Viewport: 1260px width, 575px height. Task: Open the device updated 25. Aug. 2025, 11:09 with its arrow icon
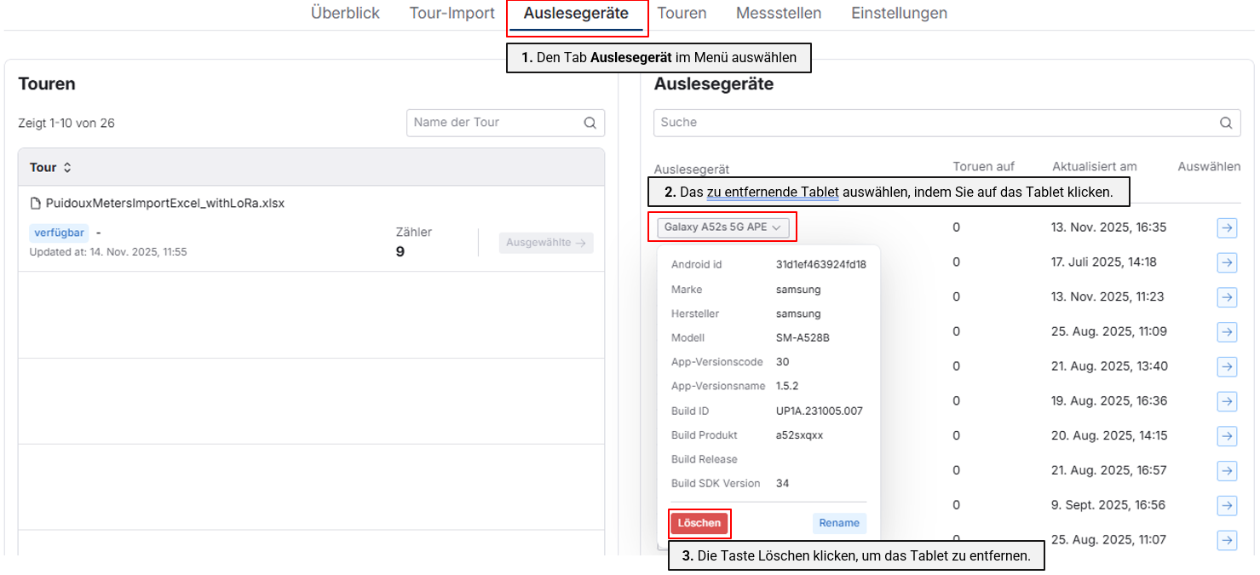point(1227,331)
